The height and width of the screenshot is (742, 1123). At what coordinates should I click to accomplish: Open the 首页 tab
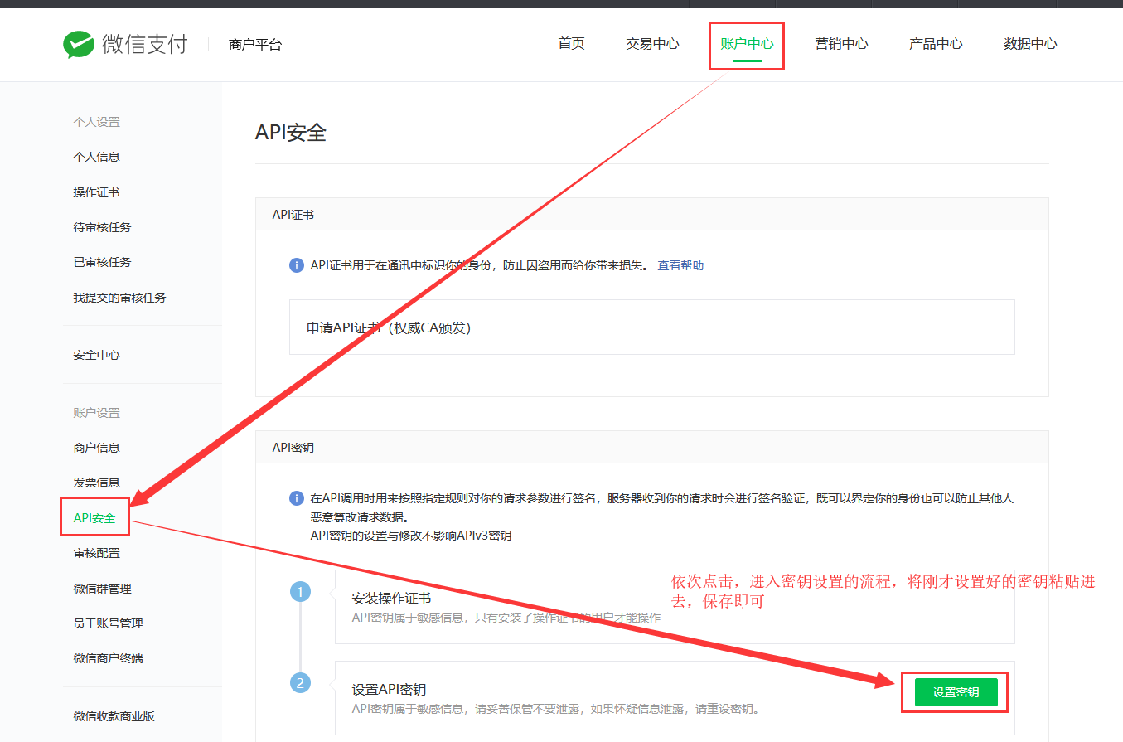point(571,44)
